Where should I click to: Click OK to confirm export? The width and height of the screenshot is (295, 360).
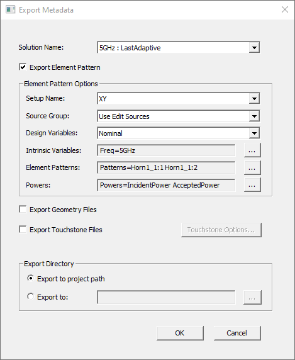point(180,333)
